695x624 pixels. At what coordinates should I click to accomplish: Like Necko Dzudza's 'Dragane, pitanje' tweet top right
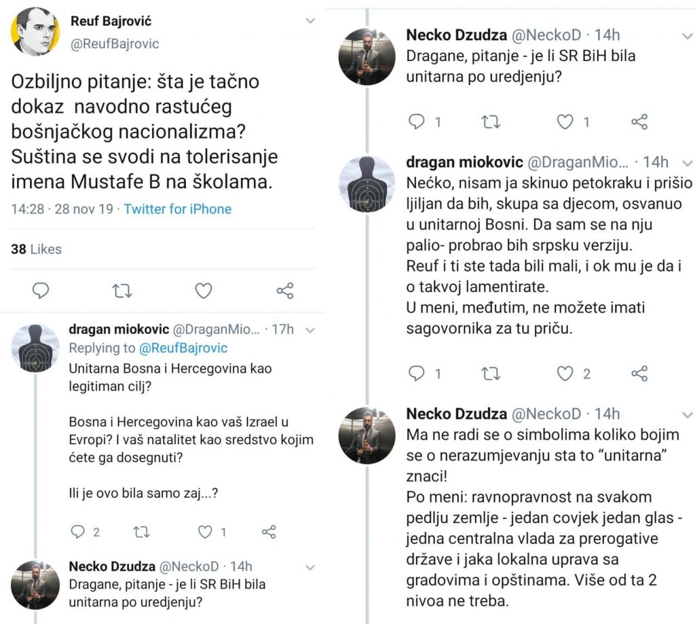565,122
